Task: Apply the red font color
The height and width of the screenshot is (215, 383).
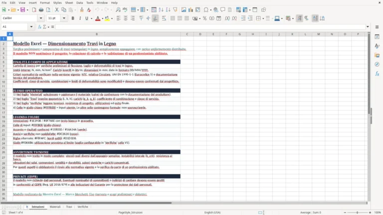Action: tap(98, 18)
